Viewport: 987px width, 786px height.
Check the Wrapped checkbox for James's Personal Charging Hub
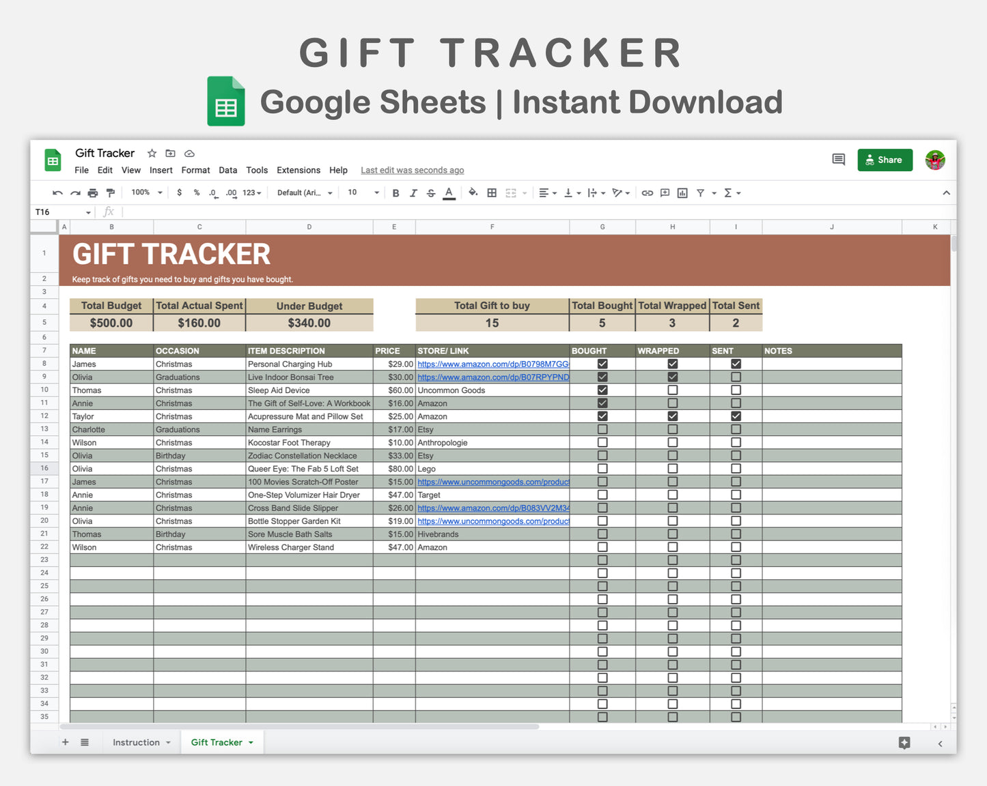click(x=672, y=364)
